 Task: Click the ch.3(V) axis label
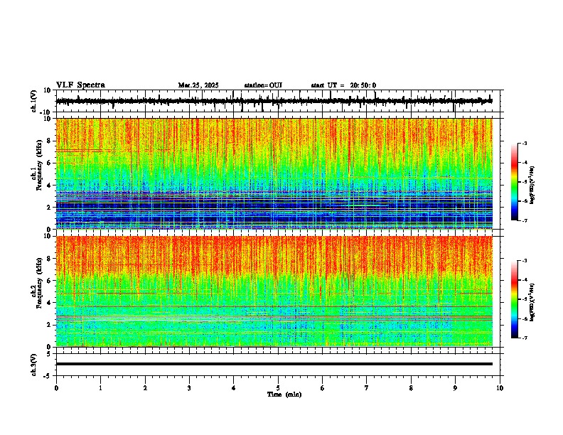pos(34,365)
